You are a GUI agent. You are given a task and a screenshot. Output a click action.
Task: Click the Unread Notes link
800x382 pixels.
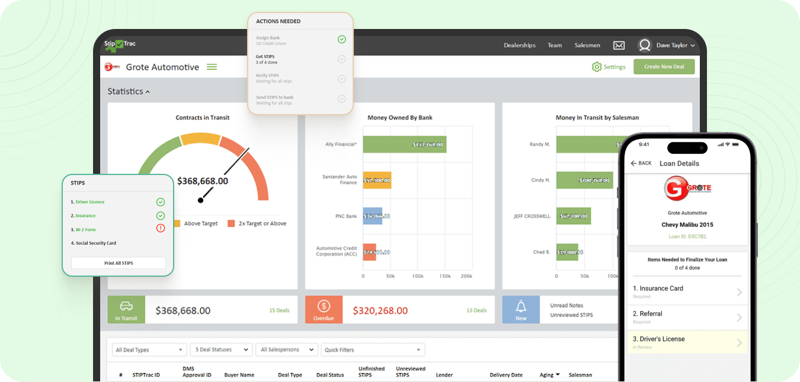567,306
